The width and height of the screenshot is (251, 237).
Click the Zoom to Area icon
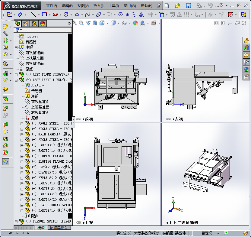coord(81,23)
